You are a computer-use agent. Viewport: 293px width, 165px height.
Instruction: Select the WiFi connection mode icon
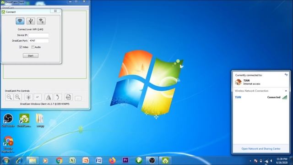pyautogui.click(x=20, y=21)
